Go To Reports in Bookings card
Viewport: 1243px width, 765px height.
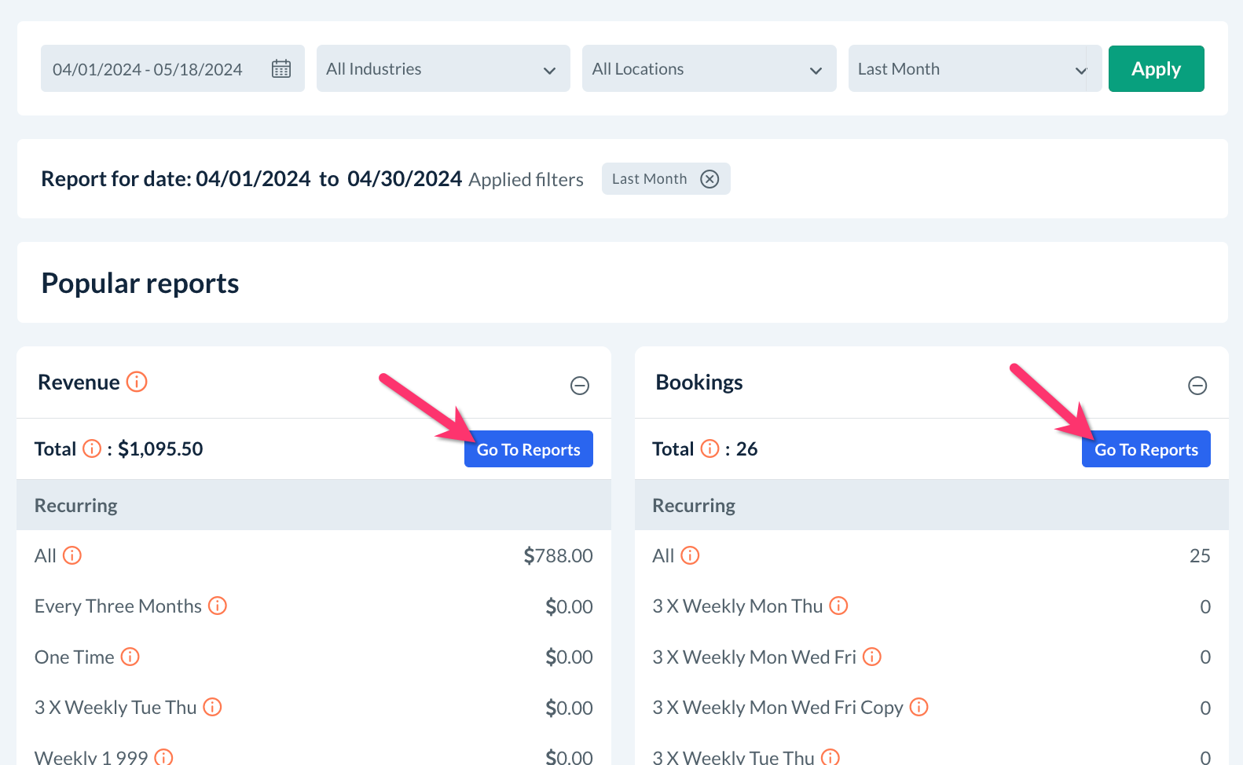1146,449
